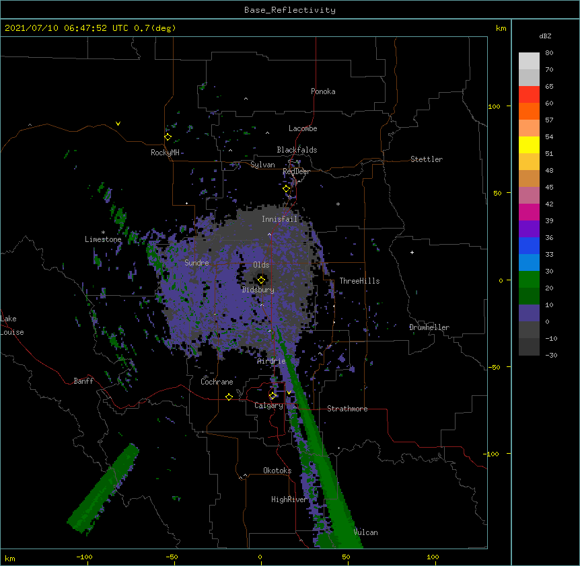This screenshot has height=566, width=580.
Task: Click the yellow diamond marker near RockyMH
Action: point(168,137)
